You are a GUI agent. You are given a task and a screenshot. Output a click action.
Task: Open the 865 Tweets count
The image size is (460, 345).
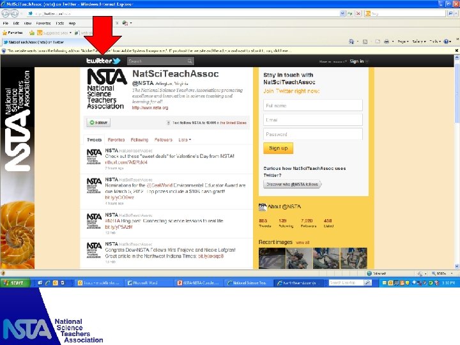click(x=264, y=223)
